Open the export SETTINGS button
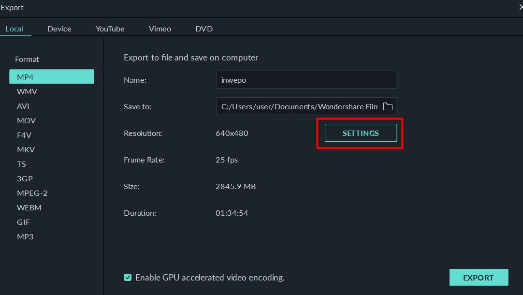Image resolution: width=523 pixels, height=295 pixels. (x=361, y=133)
